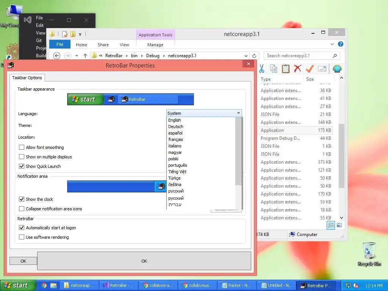The height and width of the screenshot is (291, 388).
Task: Go back with Explorer's Back arrow
Action: 57,56
